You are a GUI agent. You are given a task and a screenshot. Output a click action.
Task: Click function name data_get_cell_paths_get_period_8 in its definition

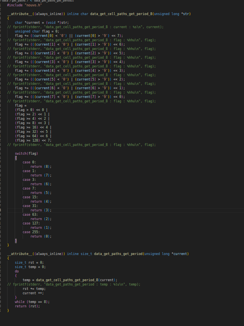(x=121, y=14)
